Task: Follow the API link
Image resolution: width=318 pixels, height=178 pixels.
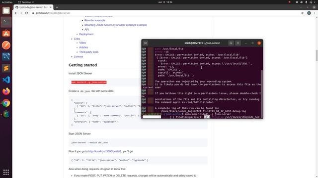Action: coord(86,30)
